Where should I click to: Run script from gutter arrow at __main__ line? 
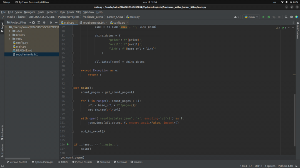(x=68, y=144)
